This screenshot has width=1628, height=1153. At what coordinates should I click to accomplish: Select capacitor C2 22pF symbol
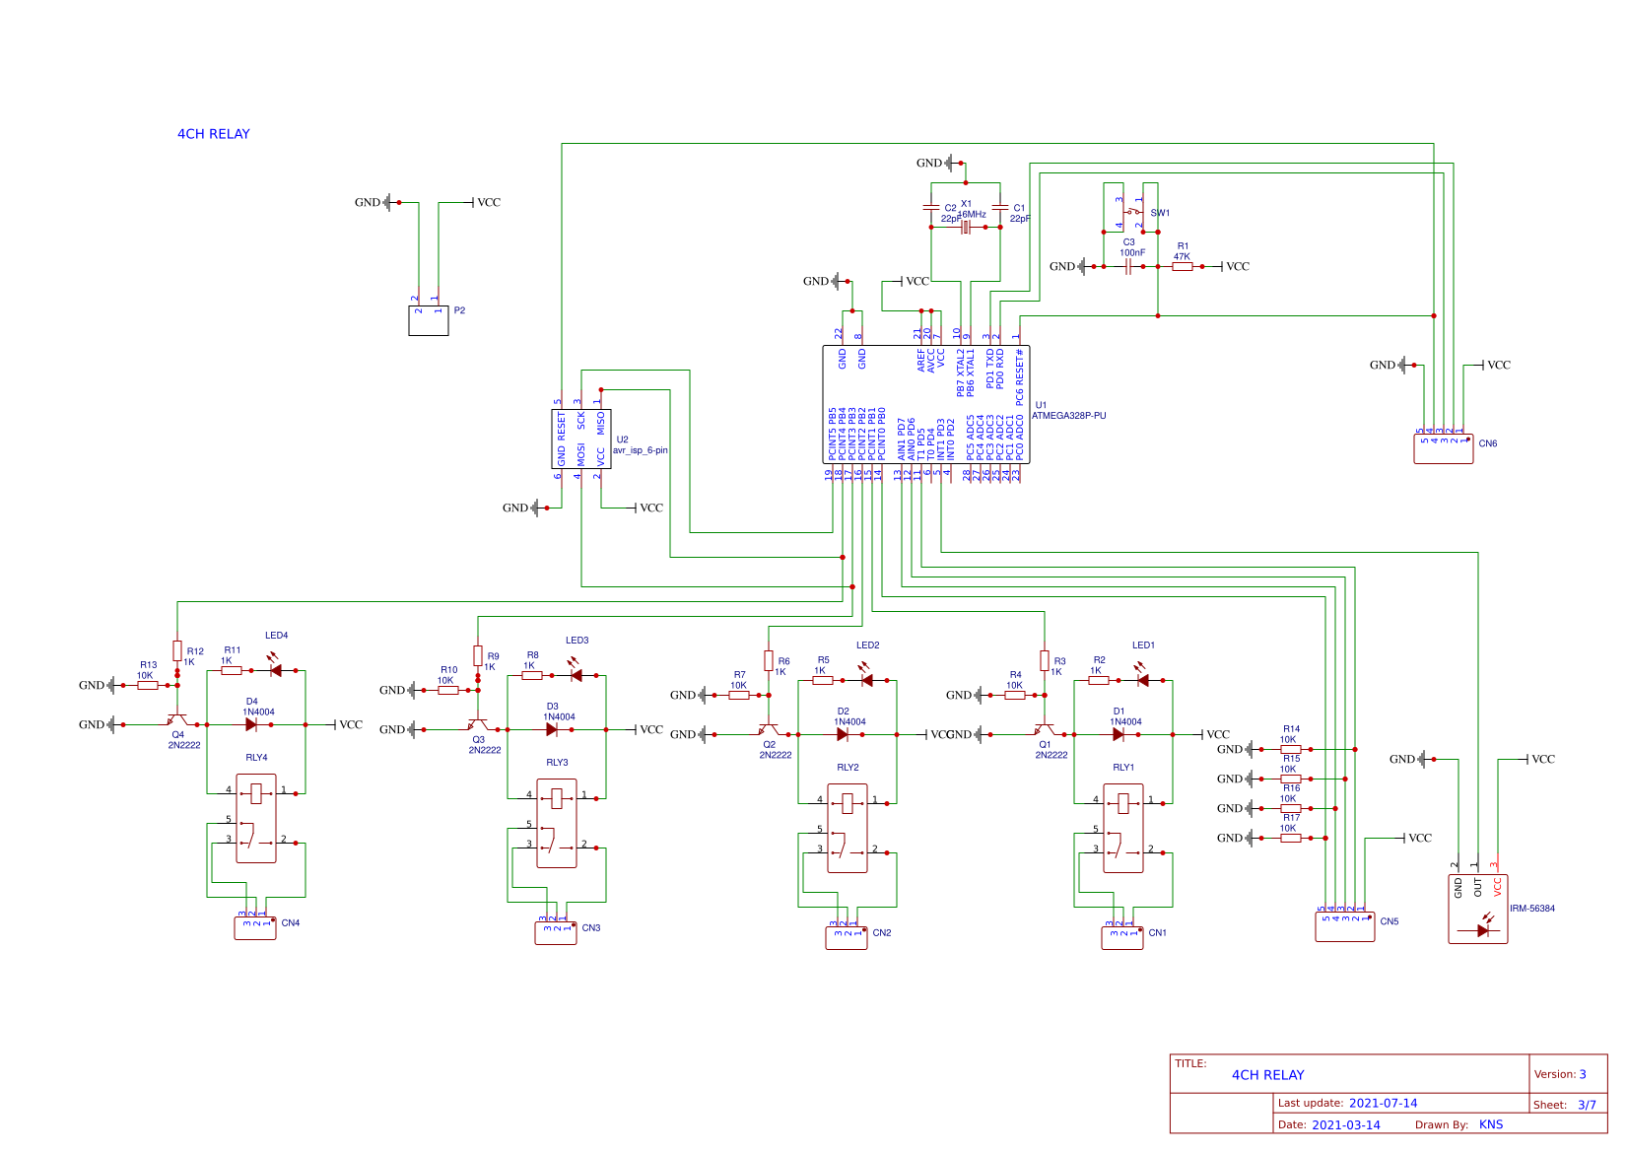click(931, 207)
